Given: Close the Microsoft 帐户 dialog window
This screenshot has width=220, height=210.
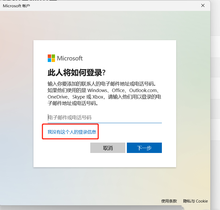Looking at the screenshot, I should click(203, 6).
